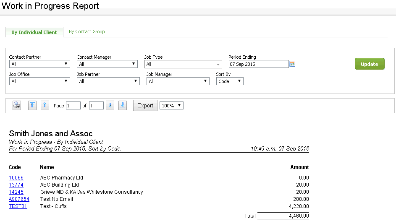Open the Period Ending calendar picker
The height and width of the screenshot is (221, 396).
pos(293,64)
